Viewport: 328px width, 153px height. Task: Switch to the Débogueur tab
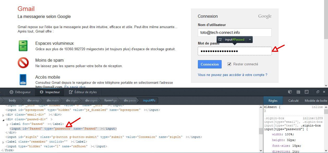click(x=20, y=92)
